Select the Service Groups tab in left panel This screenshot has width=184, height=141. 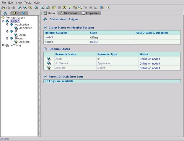click(5, 13)
